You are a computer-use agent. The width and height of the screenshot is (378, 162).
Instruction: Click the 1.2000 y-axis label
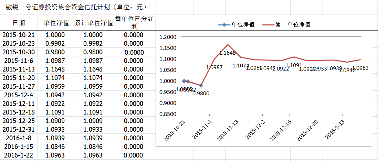168,37
